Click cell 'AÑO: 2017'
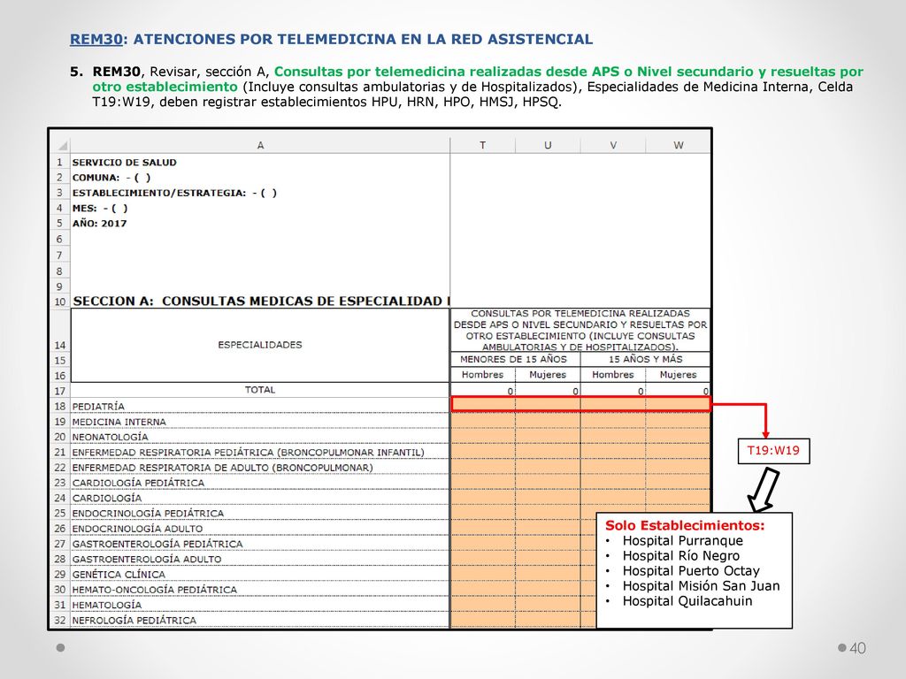Viewport: 906px width, 679px height. point(99,224)
